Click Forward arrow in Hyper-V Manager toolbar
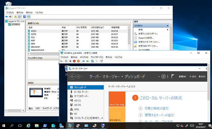This screenshot has height=129, width=212. [10, 17]
